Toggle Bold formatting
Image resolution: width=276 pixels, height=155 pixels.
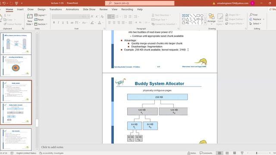(x=54, y=22)
